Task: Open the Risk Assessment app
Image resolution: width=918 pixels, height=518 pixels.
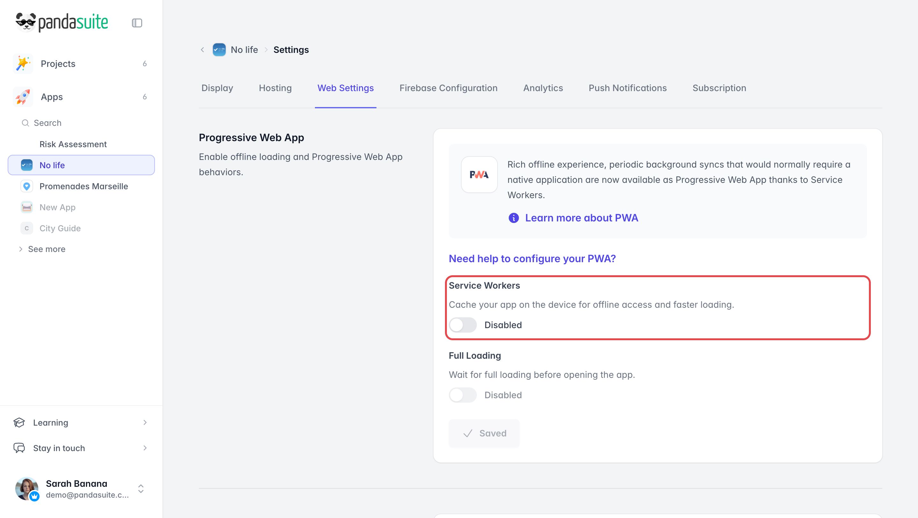Action: (x=73, y=144)
